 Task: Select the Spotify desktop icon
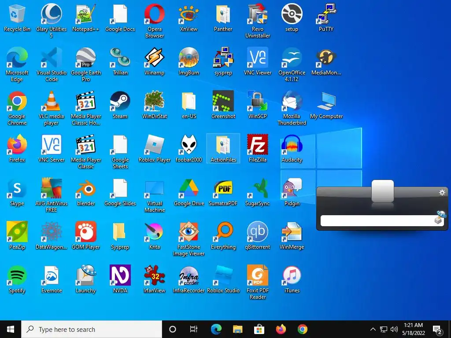17,279
